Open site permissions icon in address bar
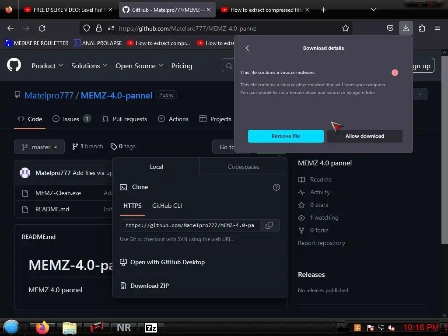The image size is (448, 336). [111, 28]
